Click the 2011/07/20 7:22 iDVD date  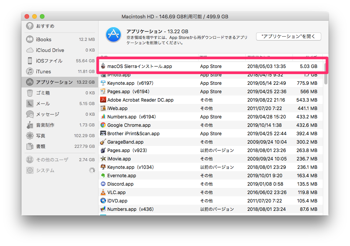click(265, 201)
